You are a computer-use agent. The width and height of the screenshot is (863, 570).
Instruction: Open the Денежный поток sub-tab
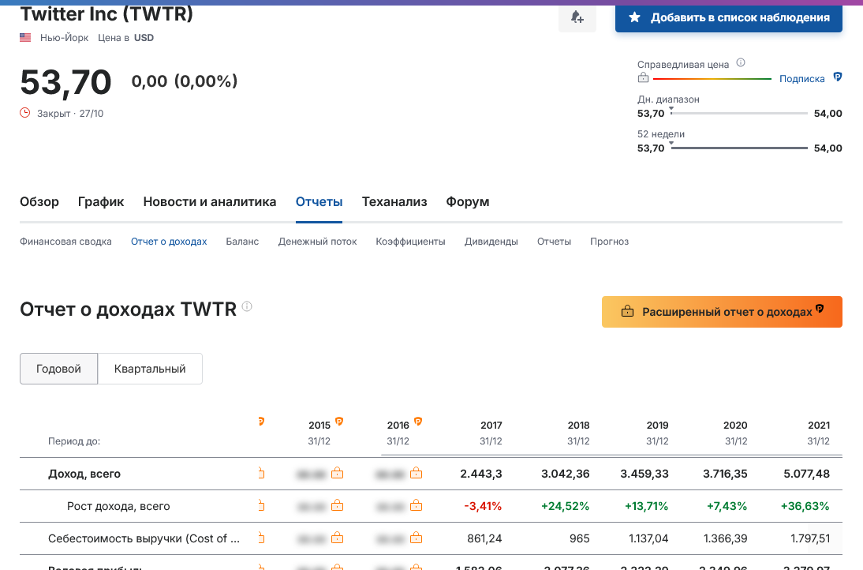pyautogui.click(x=317, y=242)
